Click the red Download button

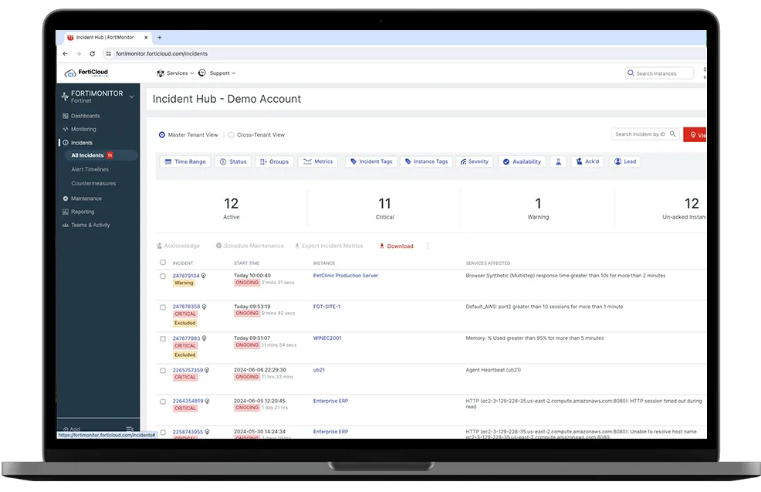tap(397, 246)
